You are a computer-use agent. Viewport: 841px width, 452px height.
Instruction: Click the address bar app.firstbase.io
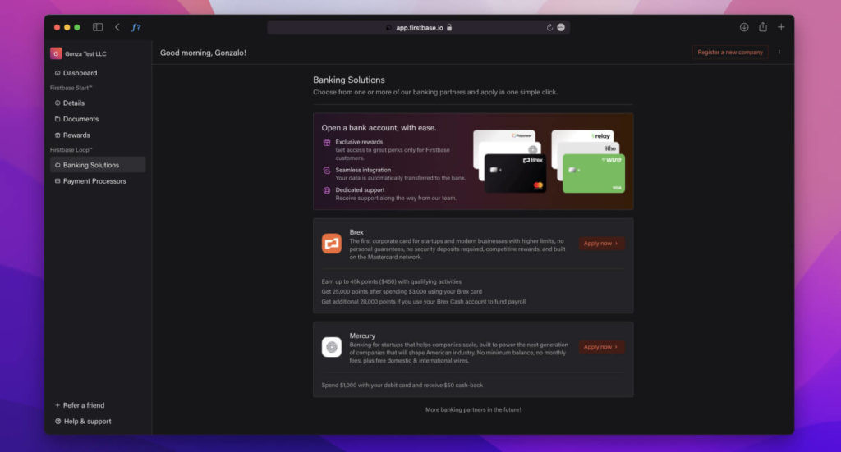418,27
